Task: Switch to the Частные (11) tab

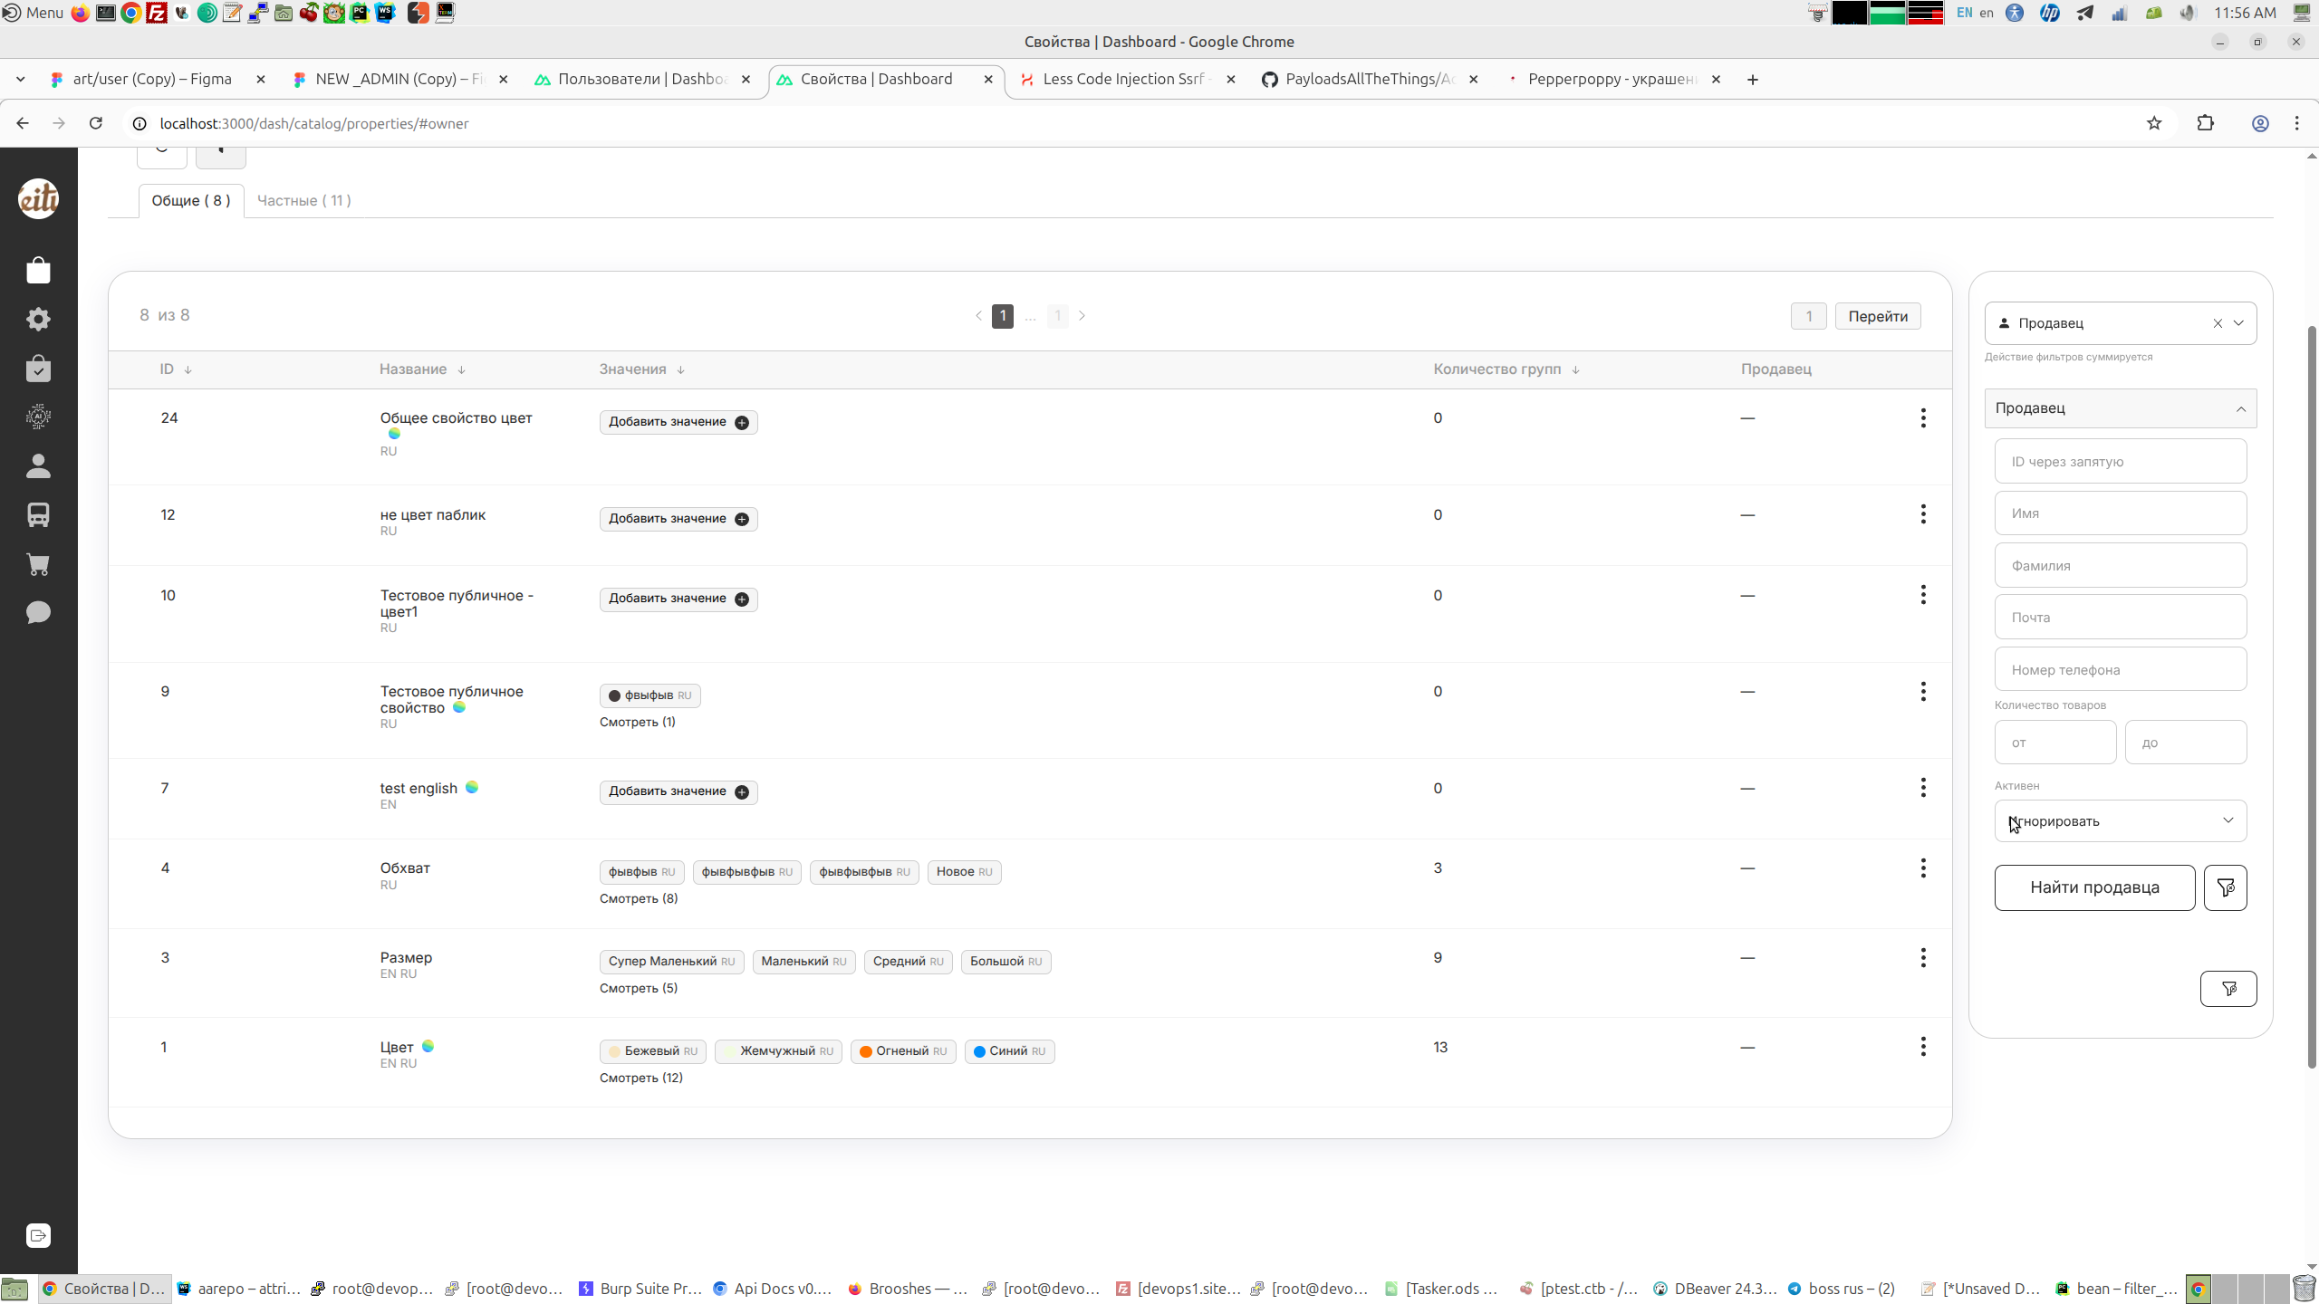Action: (303, 200)
